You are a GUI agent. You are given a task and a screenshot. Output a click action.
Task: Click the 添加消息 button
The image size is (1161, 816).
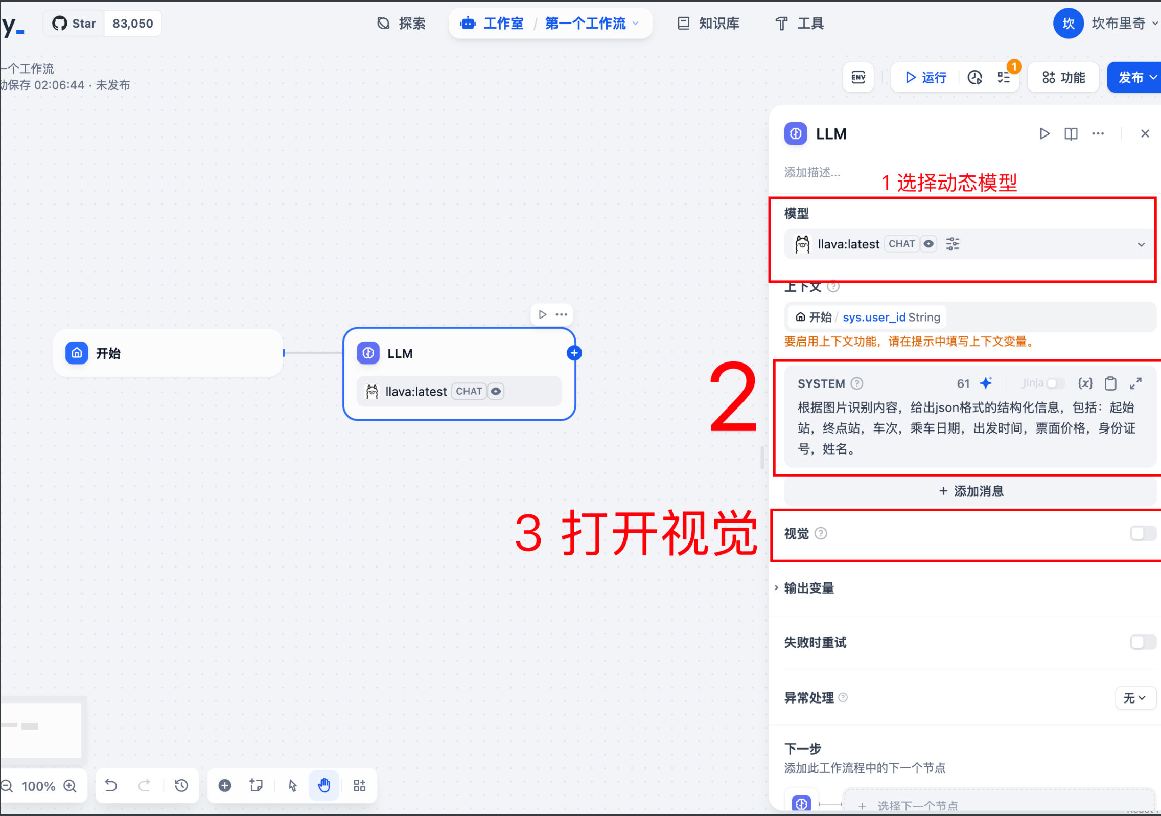coord(970,491)
